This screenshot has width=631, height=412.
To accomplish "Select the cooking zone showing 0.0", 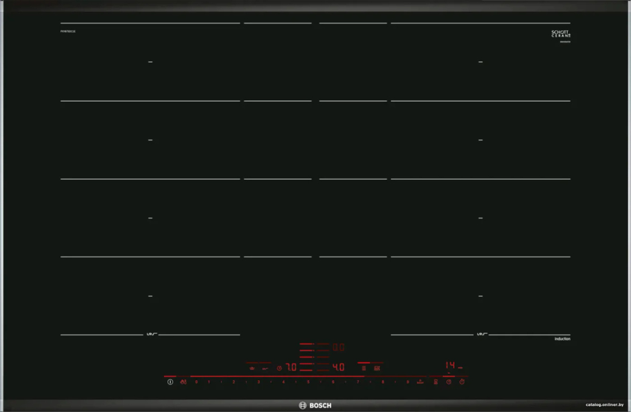I will tap(338, 347).
